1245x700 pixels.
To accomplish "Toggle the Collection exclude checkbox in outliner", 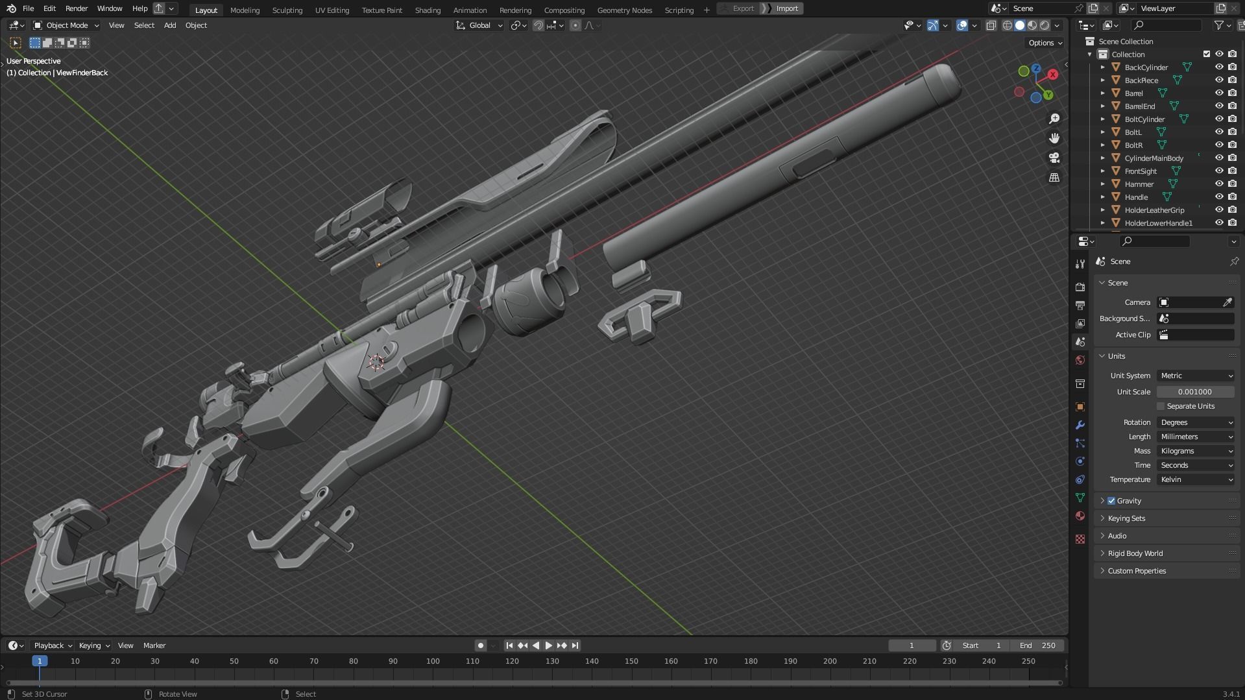I will tap(1206, 54).
